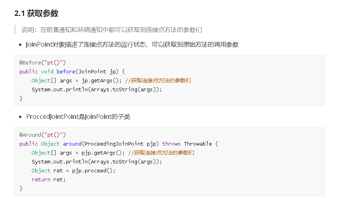Click the throws keyword in around signature
Image resolution: width=353 pixels, height=198 pixels.
coord(171,144)
